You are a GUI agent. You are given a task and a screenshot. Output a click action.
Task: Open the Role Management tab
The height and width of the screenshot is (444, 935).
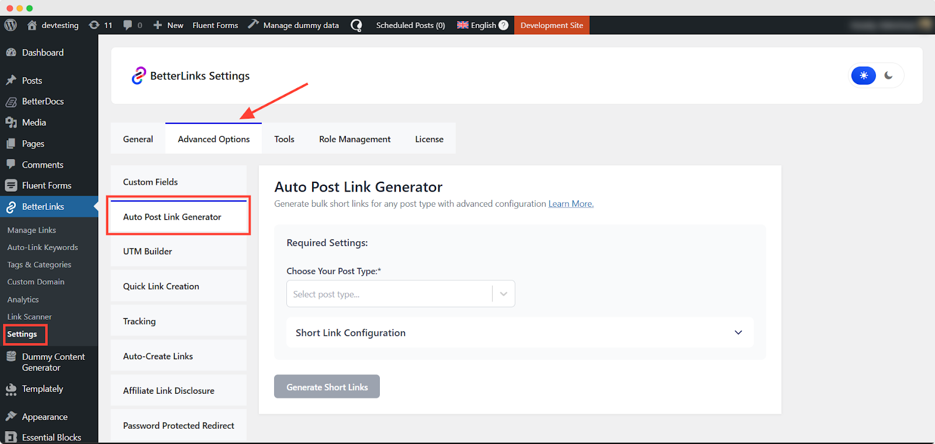355,139
